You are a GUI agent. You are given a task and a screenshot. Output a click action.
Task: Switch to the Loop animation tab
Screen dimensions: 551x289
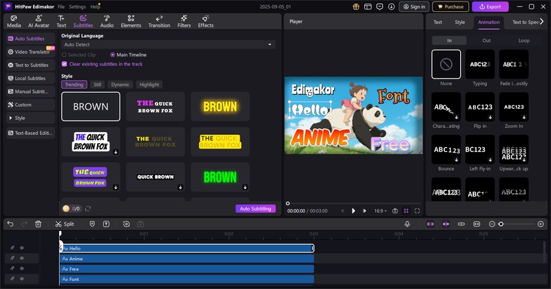523,41
